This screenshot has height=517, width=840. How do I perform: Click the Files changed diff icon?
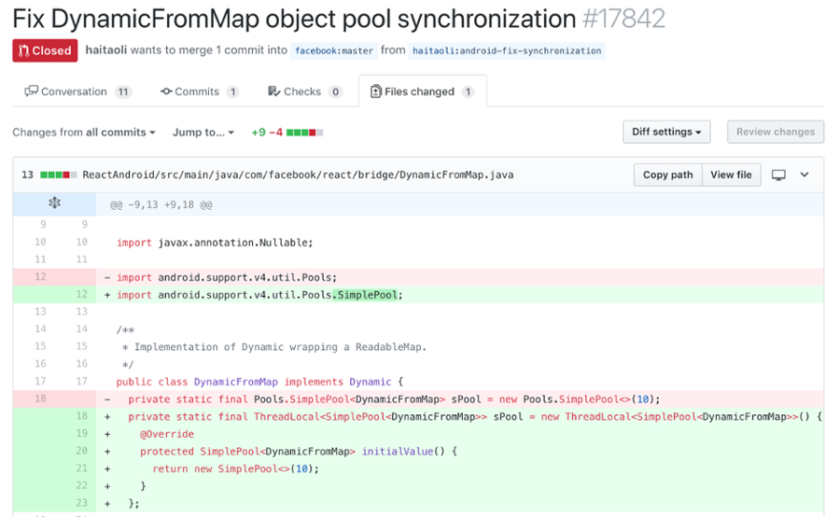pos(376,91)
